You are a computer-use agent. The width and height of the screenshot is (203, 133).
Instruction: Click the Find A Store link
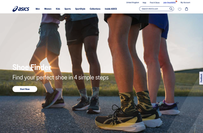pyautogui.click(x=155, y=3)
